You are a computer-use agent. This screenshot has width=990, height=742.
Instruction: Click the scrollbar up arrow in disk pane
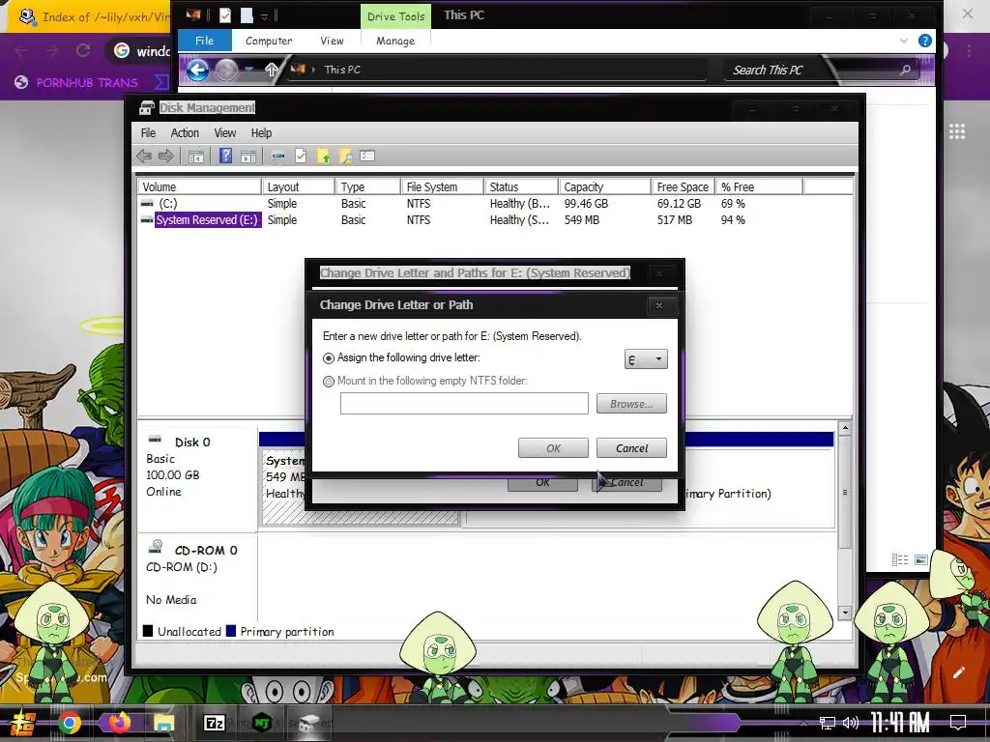tap(845, 428)
